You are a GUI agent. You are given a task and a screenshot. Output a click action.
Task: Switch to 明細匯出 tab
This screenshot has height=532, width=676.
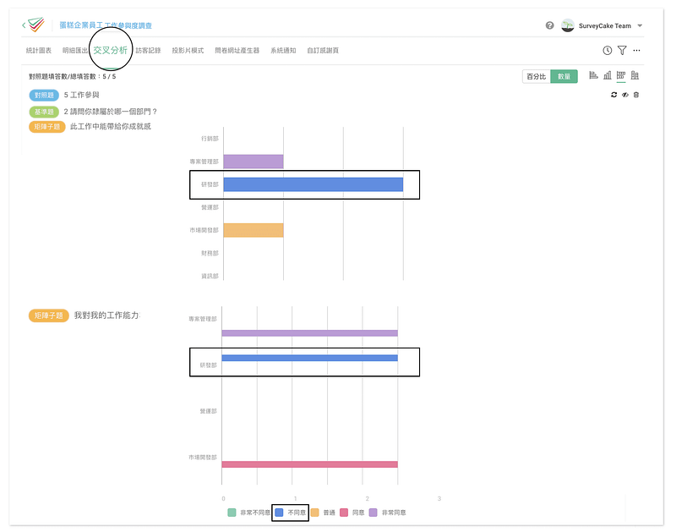point(75,51)
